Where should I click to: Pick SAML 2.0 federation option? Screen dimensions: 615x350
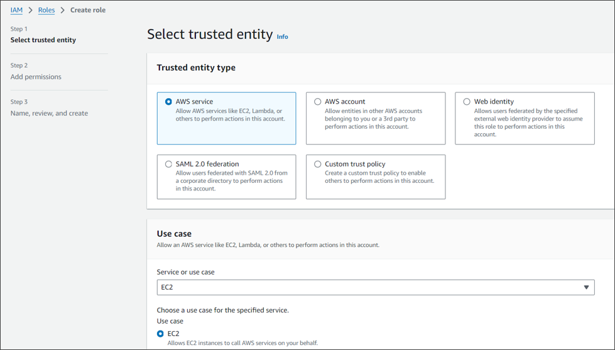coord(168,164)
